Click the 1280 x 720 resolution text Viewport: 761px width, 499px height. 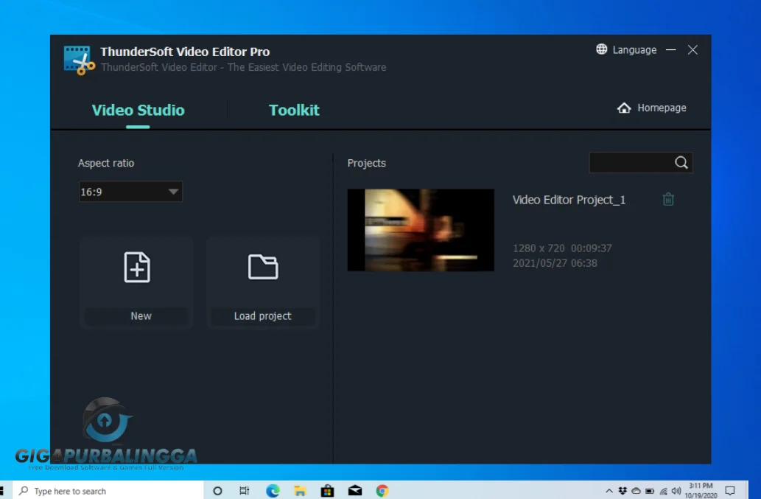pos(539,248)
